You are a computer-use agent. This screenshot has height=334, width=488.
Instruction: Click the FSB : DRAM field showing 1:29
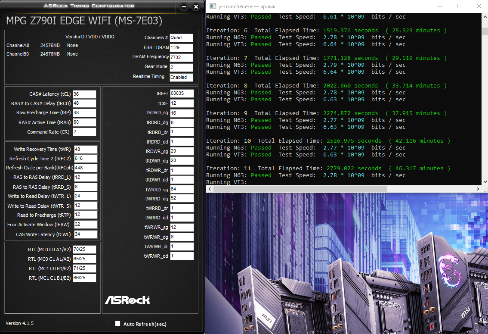click(x=181, y=48)
